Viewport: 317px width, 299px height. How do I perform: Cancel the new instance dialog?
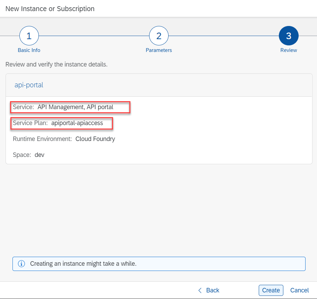[299, 290]
